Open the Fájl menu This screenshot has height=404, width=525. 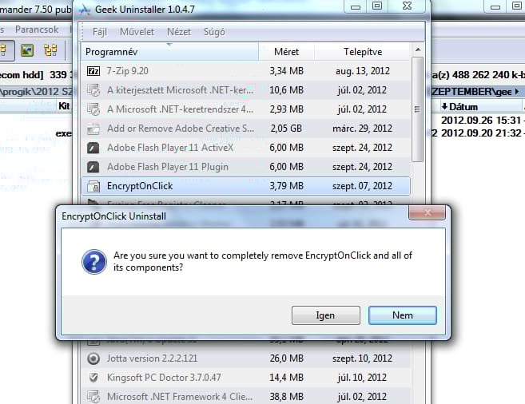click(99, 32)
